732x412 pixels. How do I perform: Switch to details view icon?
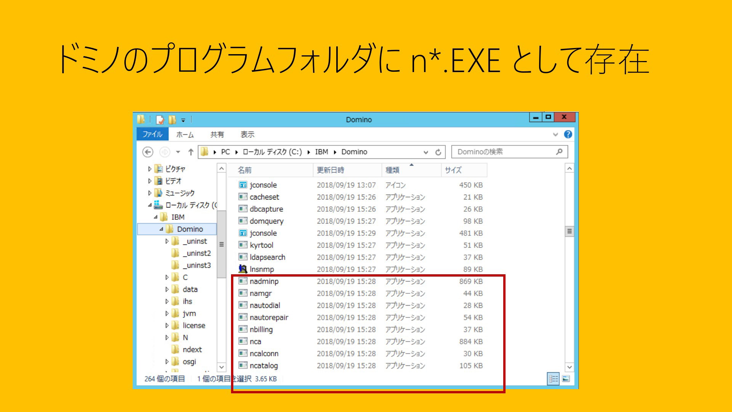tap(554, 378)
